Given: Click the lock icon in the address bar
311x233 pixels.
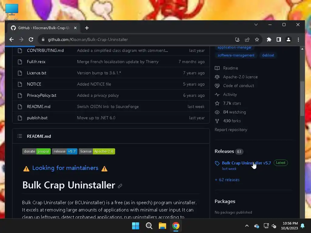Looking at the screenshot, I should coord(43,39).
